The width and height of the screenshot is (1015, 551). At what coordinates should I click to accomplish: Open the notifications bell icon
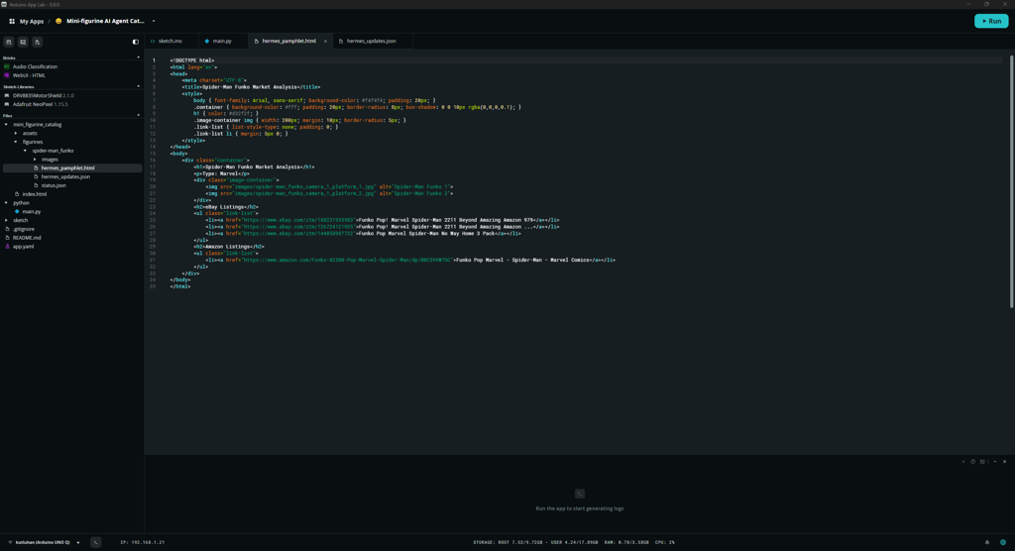coord(987,543)
